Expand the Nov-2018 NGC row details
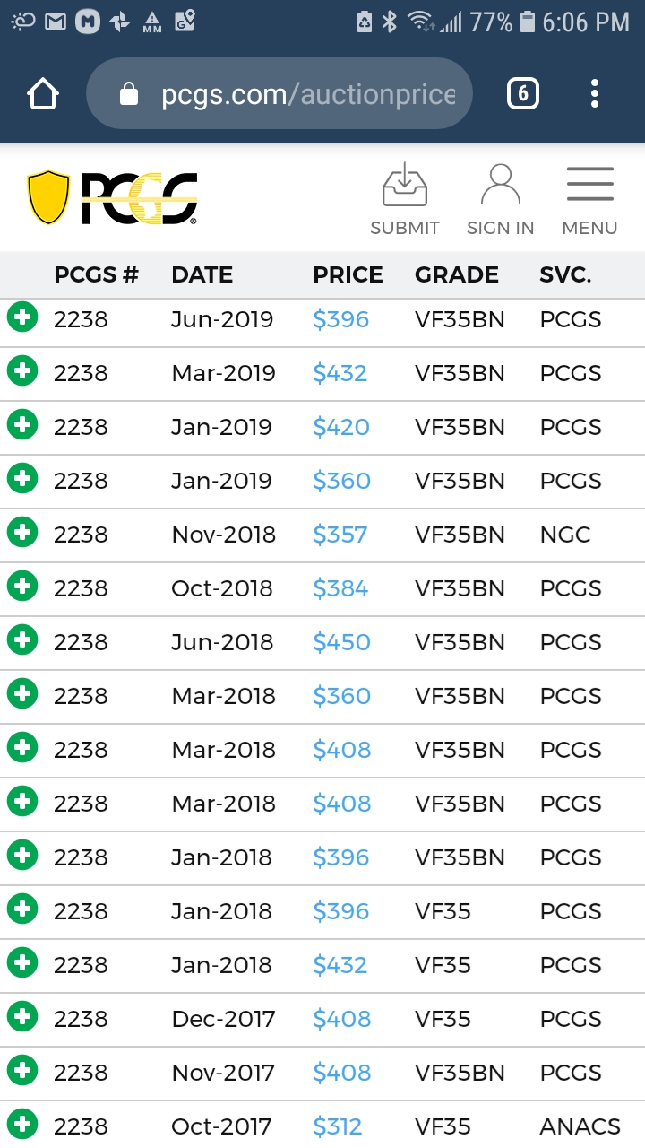The height and width of the screenshot is (1148, 645). pos(22,533)
